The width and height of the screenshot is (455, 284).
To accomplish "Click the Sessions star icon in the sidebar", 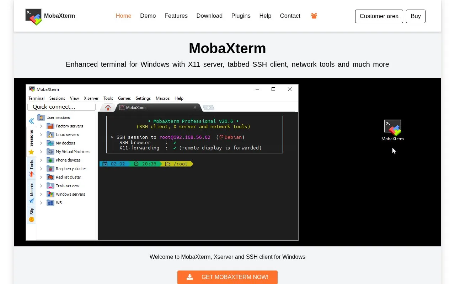I will [31, 152].
